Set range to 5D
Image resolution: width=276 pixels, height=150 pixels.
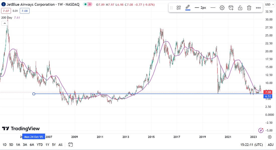(x=11, y=145)
